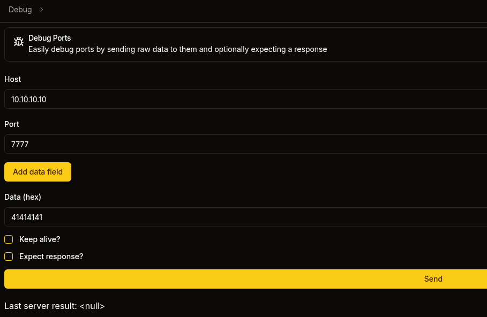Open the Debug breadcrumb item

tap(20, 10)
